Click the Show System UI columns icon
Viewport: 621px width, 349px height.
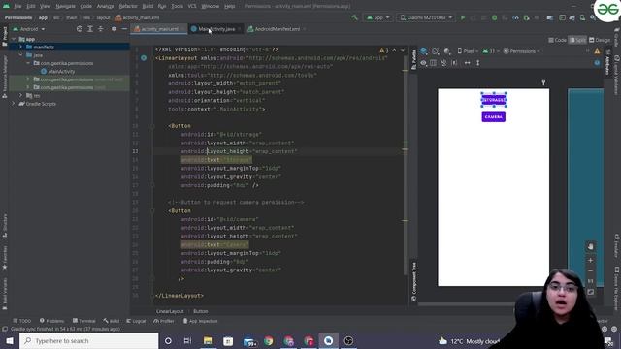click(x=434, y=63)
